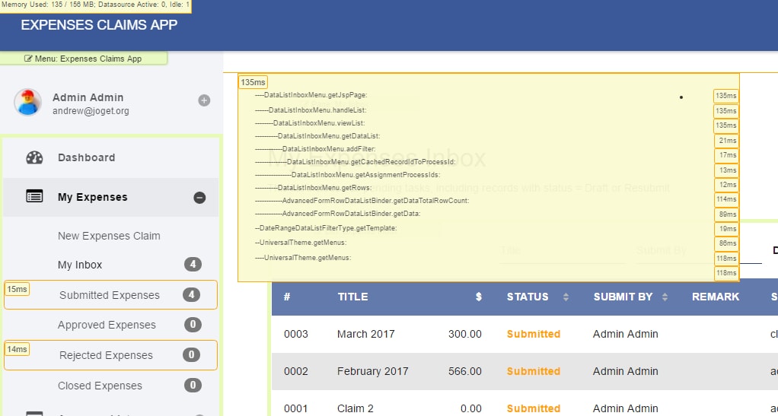Viewport: 778px width, 416px height.
Task: Click the Approved Expenses count badge 0
Action: [193, 325]
